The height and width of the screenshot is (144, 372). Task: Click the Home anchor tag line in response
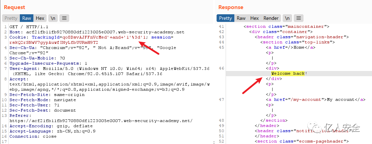point(291,47)
